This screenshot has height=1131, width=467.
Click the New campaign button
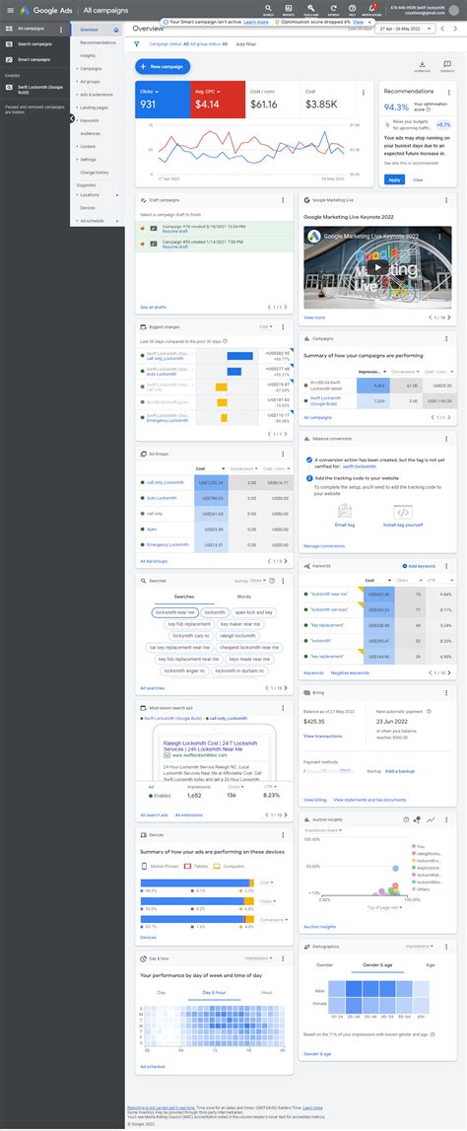(x=163, y=67)
